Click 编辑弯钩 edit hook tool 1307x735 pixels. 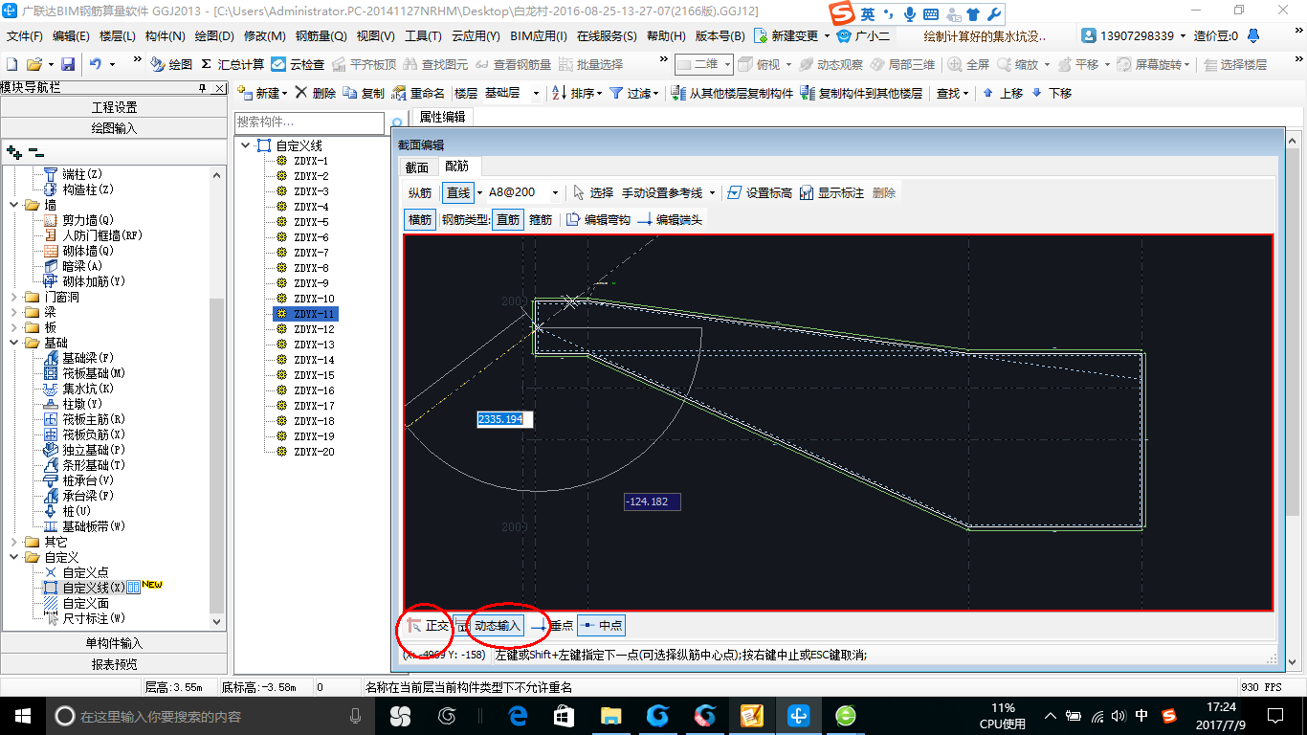[x=598, y=219]
